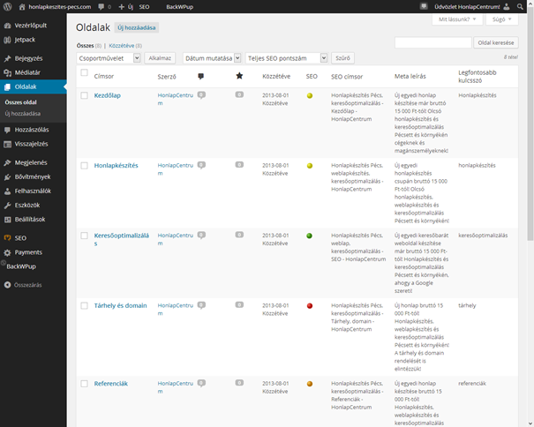Sort by the Címsor column header
This screenshot has width=534, height=427.
(x=104, y=76)
